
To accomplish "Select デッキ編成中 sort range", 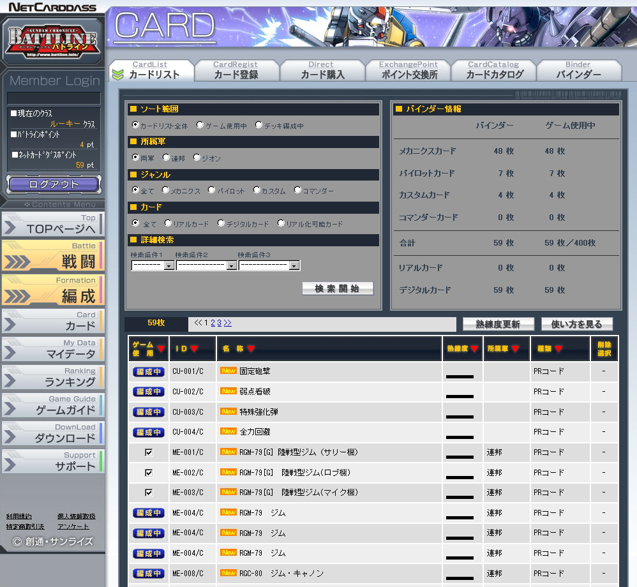I will pos(259,124).
